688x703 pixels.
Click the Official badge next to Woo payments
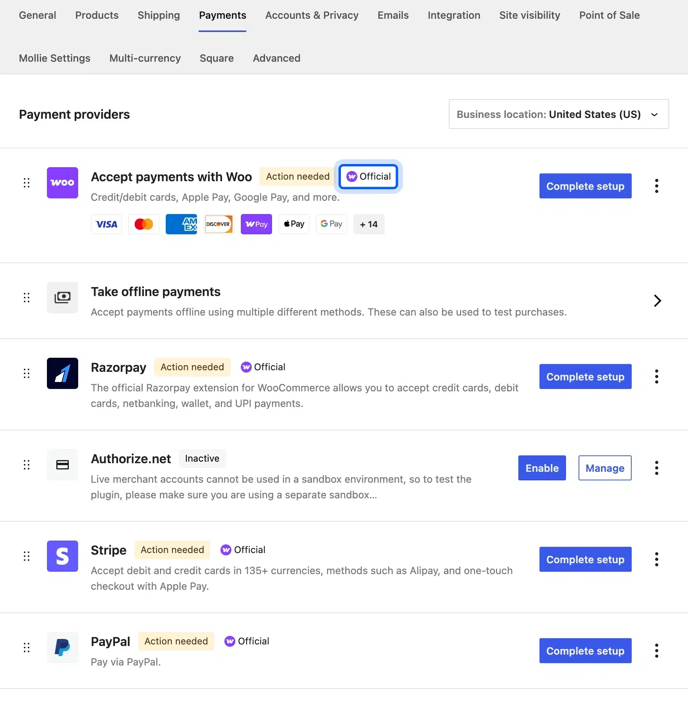point(369,177)
